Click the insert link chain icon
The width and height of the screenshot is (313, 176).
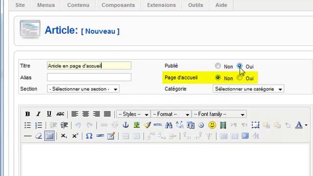point(104,125)
